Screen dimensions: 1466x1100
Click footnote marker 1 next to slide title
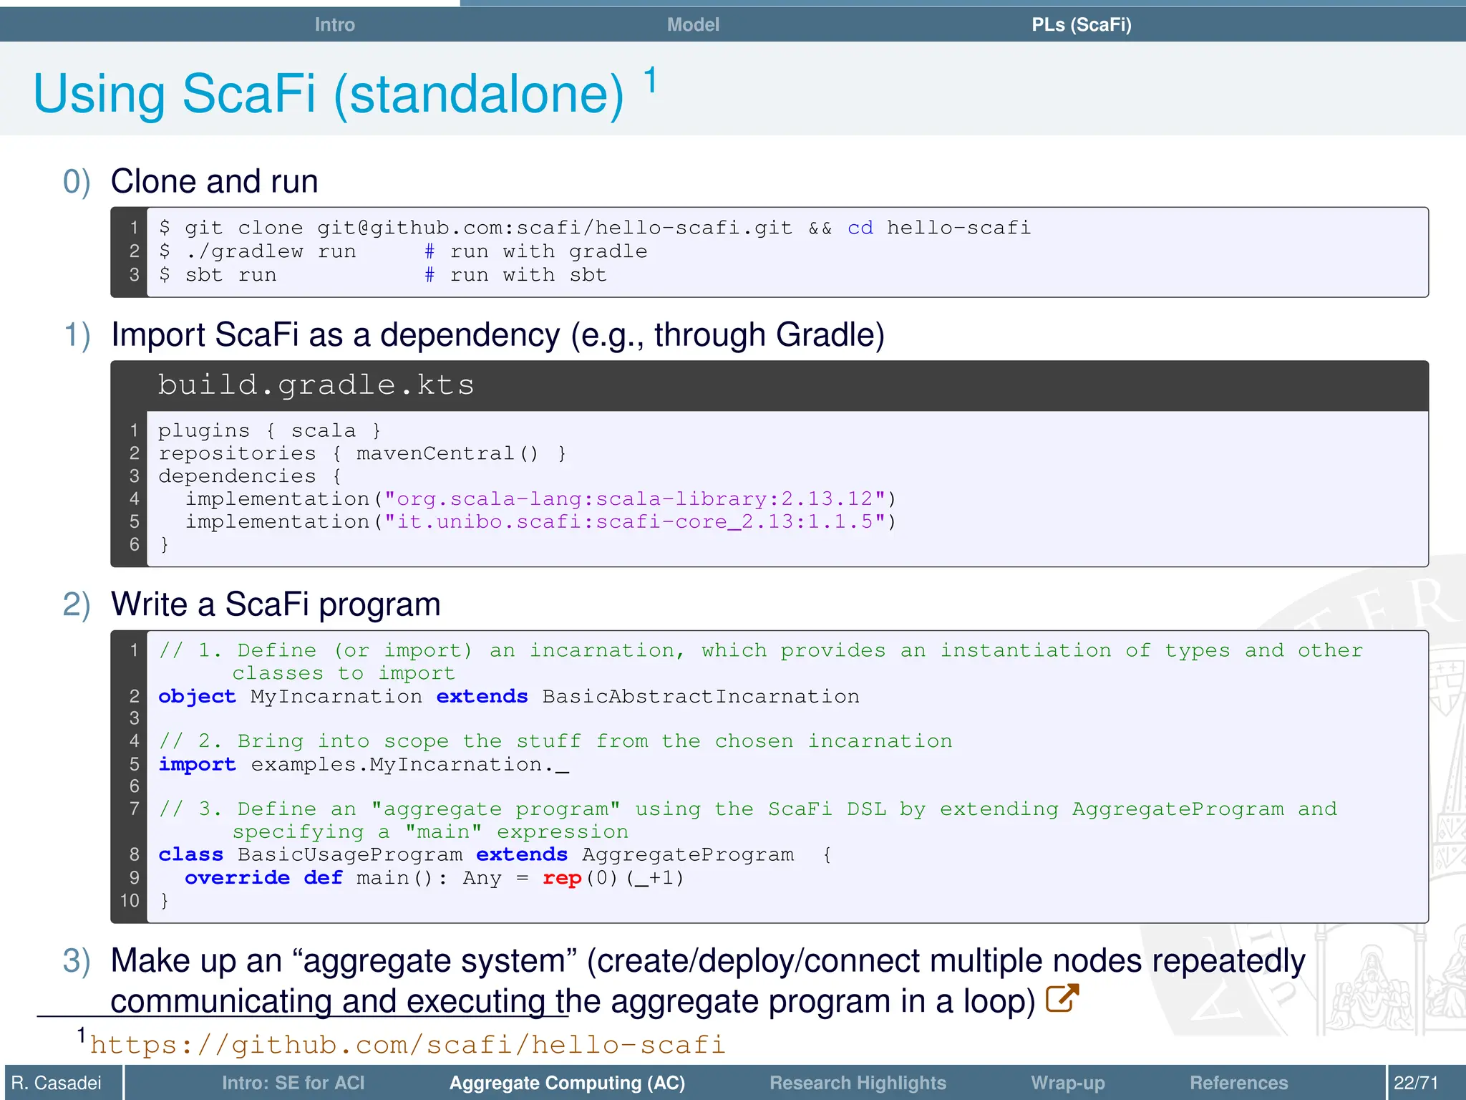pyautogui.click(x=650, y=79)
